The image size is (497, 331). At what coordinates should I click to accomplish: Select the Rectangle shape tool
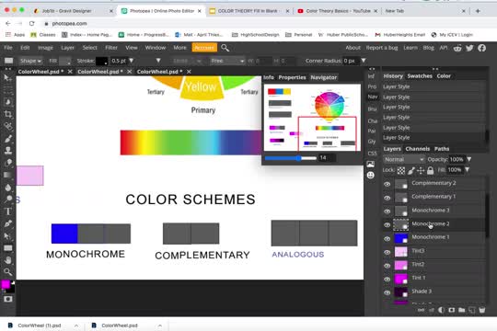point(8,248)
